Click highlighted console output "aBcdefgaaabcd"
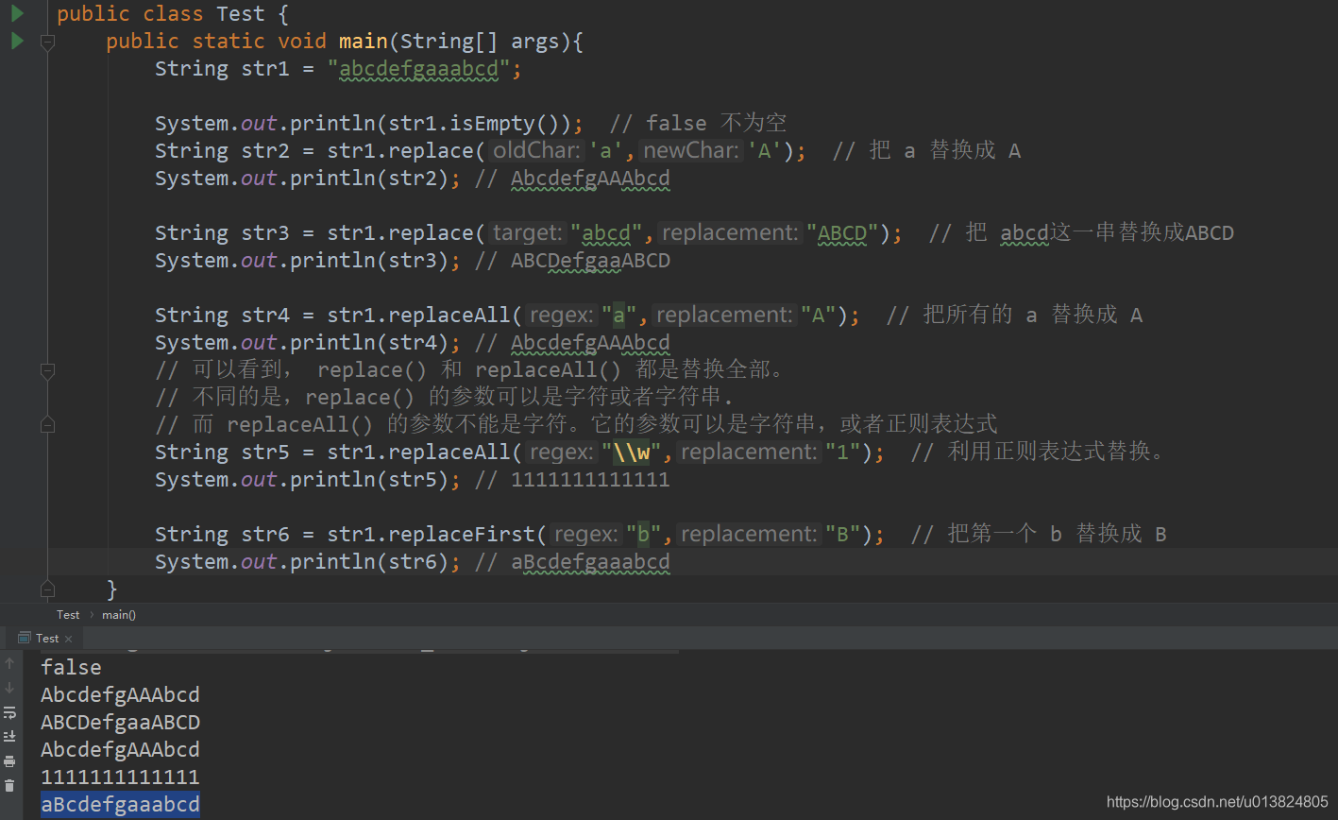 coord(120,804)
